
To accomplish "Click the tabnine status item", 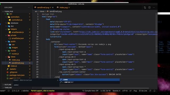I will pyautogui.click(x=25, y=91).
